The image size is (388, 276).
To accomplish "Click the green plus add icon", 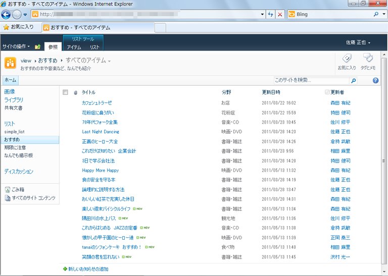I will point(65,269).
